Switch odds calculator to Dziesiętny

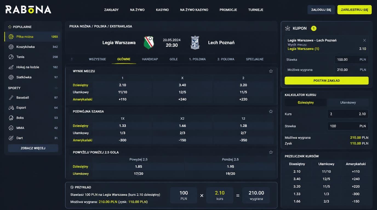(x=306, y=103)
